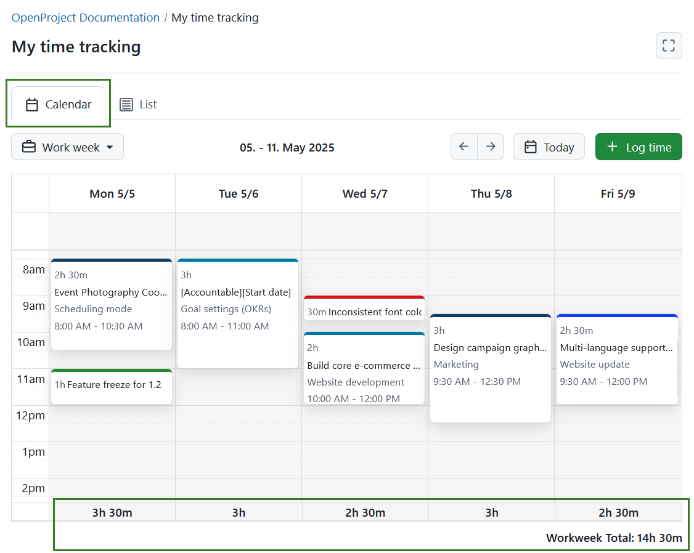
Task: Click the 05. - 11. May 2025 date range
Action: coord(287,148)
